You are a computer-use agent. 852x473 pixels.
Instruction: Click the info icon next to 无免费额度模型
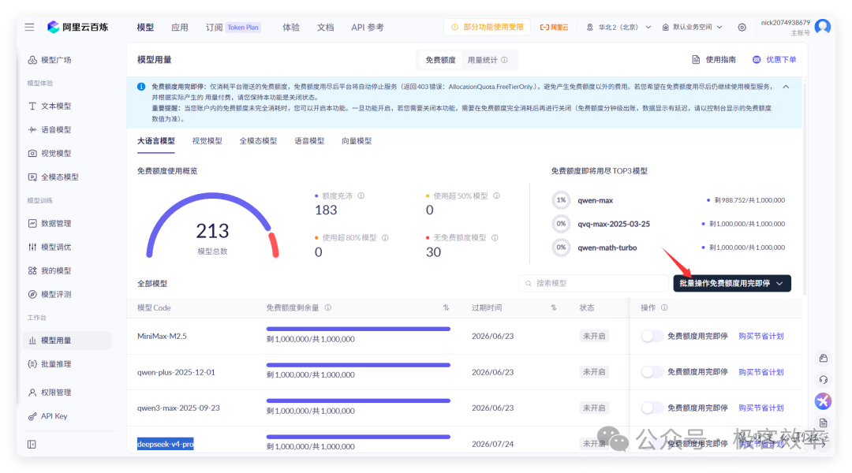coord(495,237)
